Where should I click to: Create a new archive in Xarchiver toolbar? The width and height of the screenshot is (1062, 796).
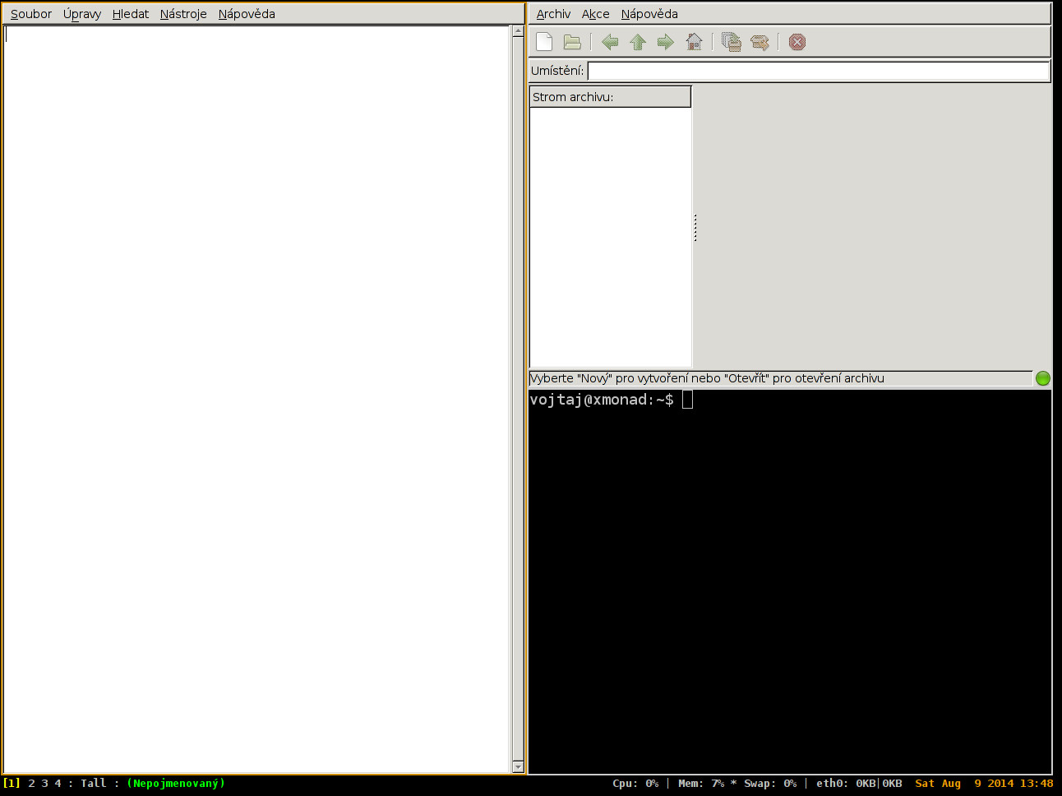544,42
